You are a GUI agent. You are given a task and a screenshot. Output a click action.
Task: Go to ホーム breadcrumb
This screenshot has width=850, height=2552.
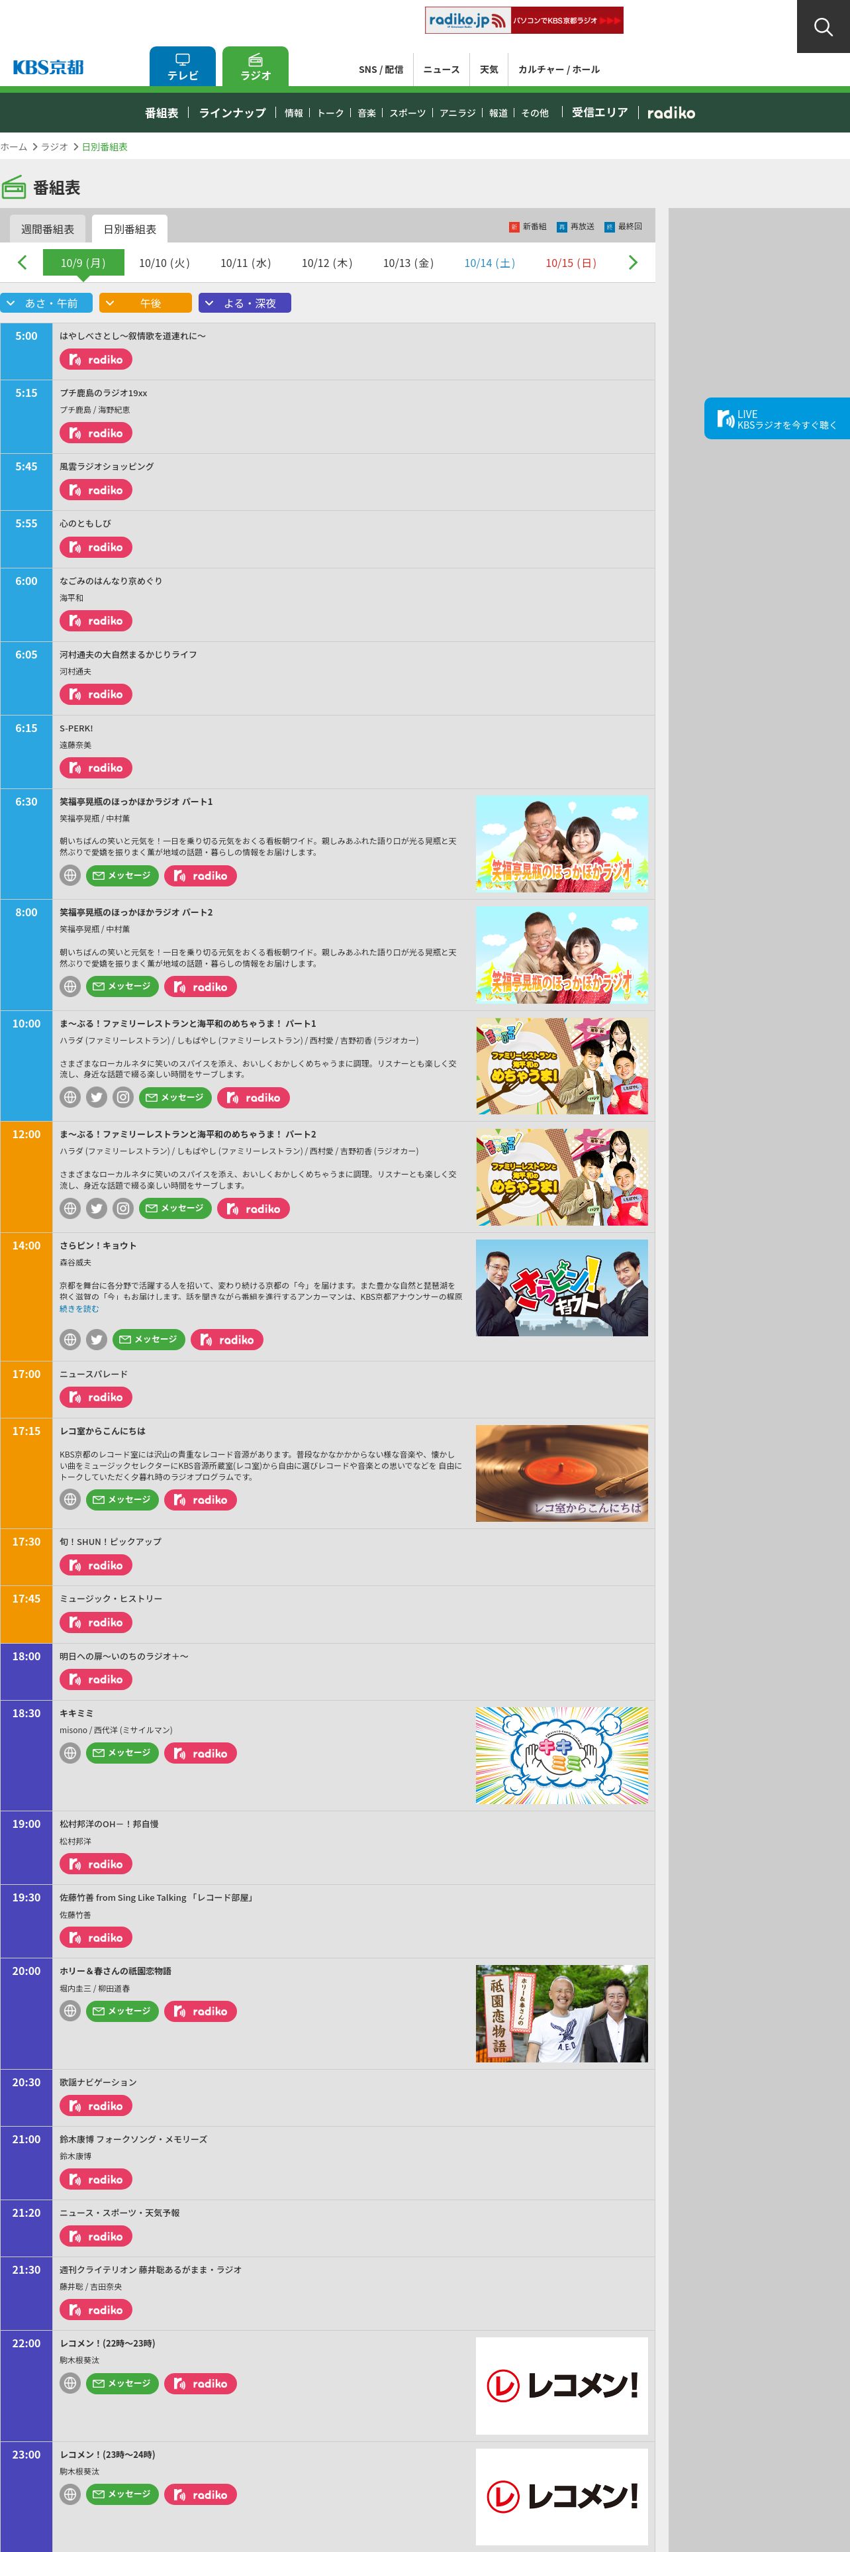[14, 146]
